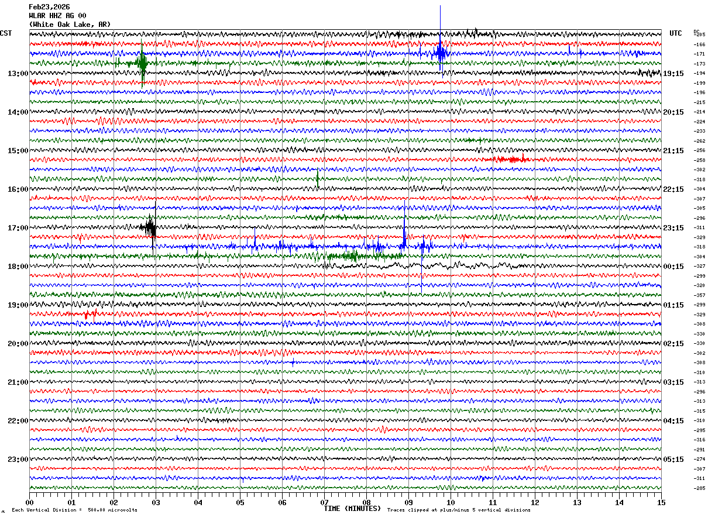708x518 pixels.
Task: Click the Each Vertical Division scale note
Action: click(x=74, y=510)
